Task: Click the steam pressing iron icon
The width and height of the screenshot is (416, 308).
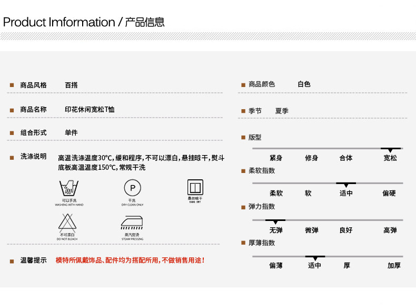Action: 132,223
